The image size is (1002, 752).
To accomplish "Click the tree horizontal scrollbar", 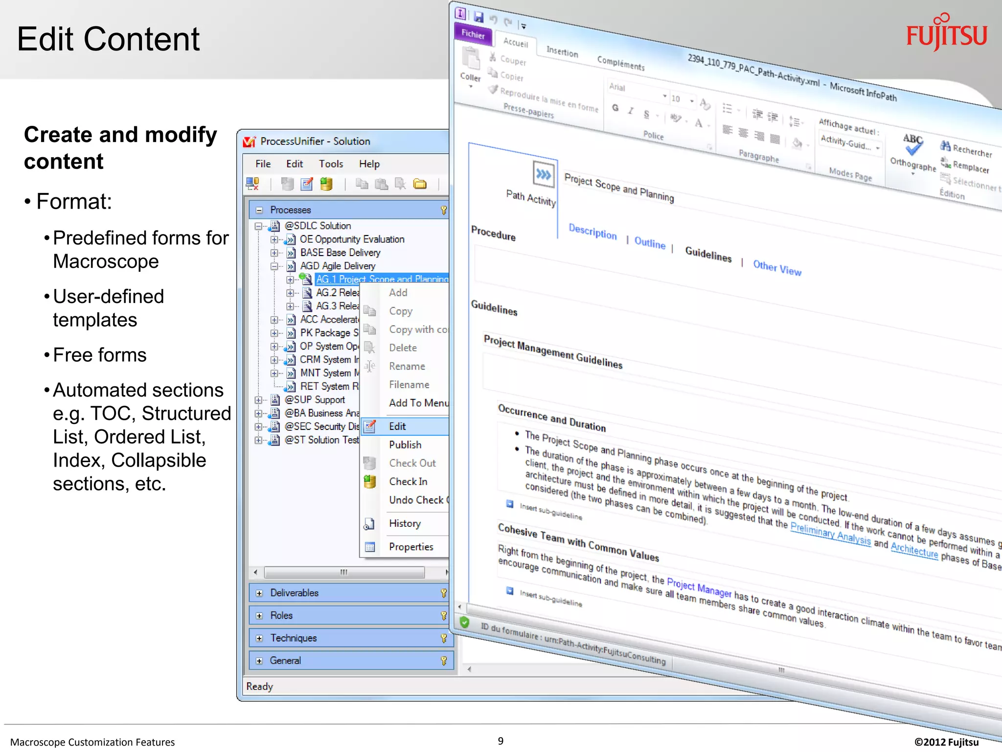I will tap(344, 572).
